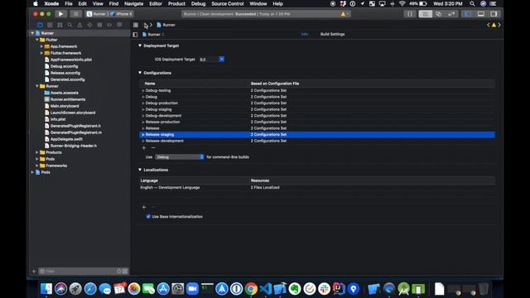This screenshot has height=298, width=530.
Task: Open the Editor menu
Action: coord(156,3)
